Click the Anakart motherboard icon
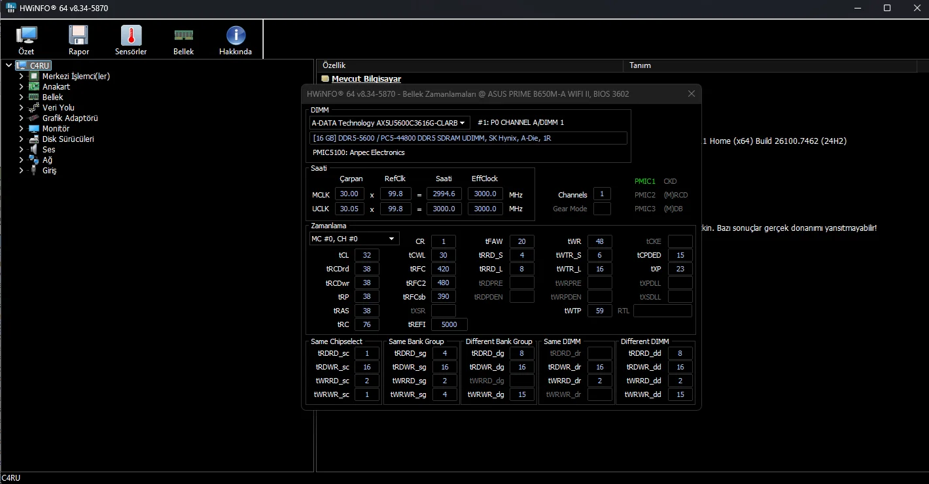The image size is (929, 484). point(34,86)
